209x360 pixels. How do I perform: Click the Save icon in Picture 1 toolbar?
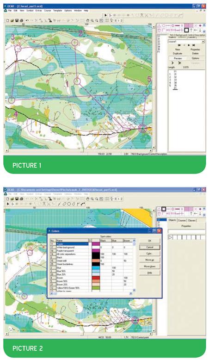coord(17,20)
